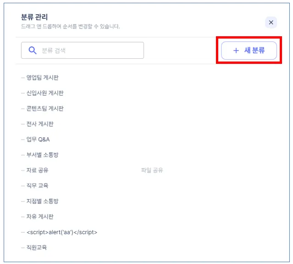Focus the 분류 검색 search field
The height and width of the screenshot is (264, 293).
(x=83, y=51)
